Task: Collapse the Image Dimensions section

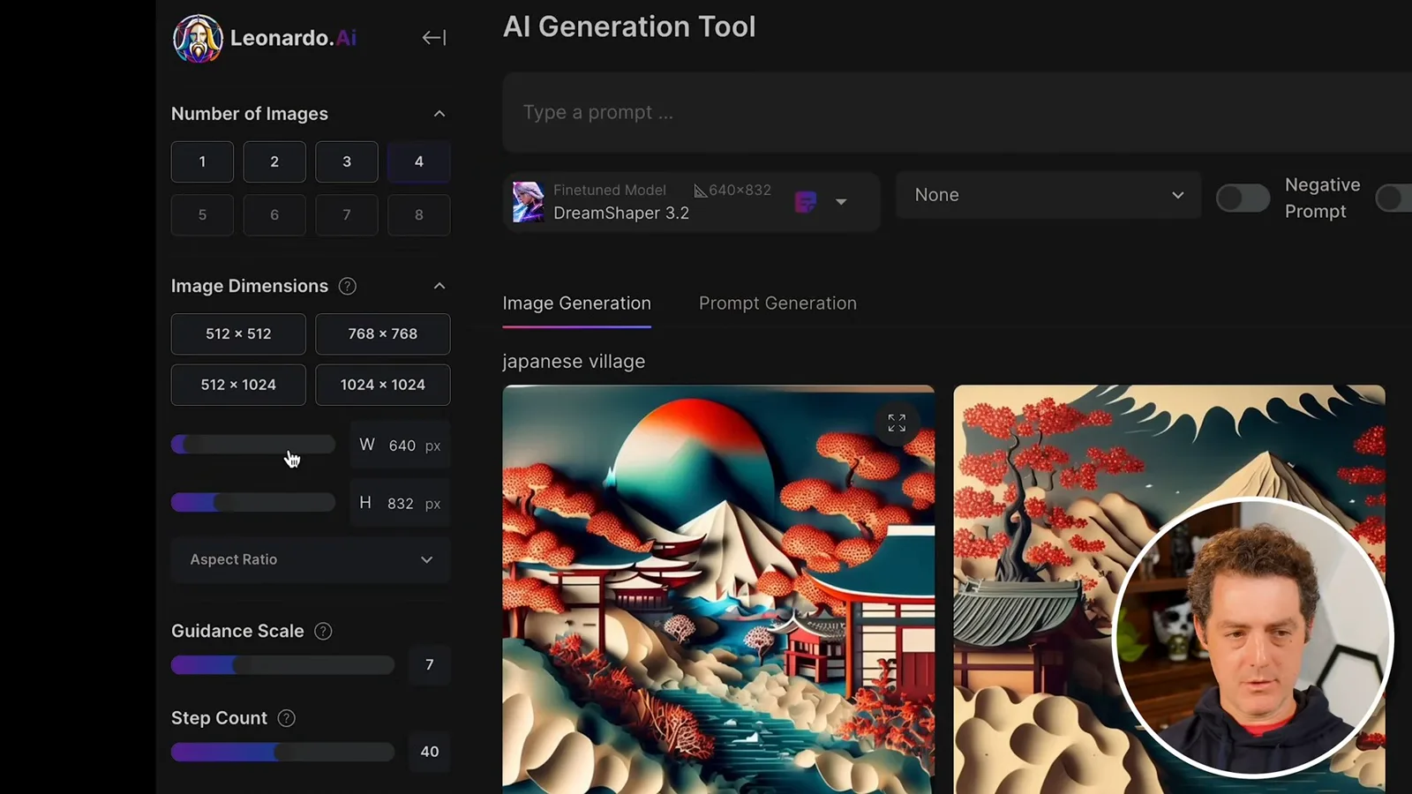Action: [439, 286]
